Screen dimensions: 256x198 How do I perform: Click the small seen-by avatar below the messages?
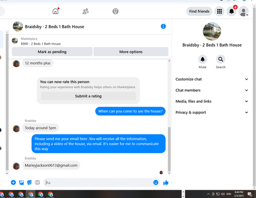tap(161, 172)
